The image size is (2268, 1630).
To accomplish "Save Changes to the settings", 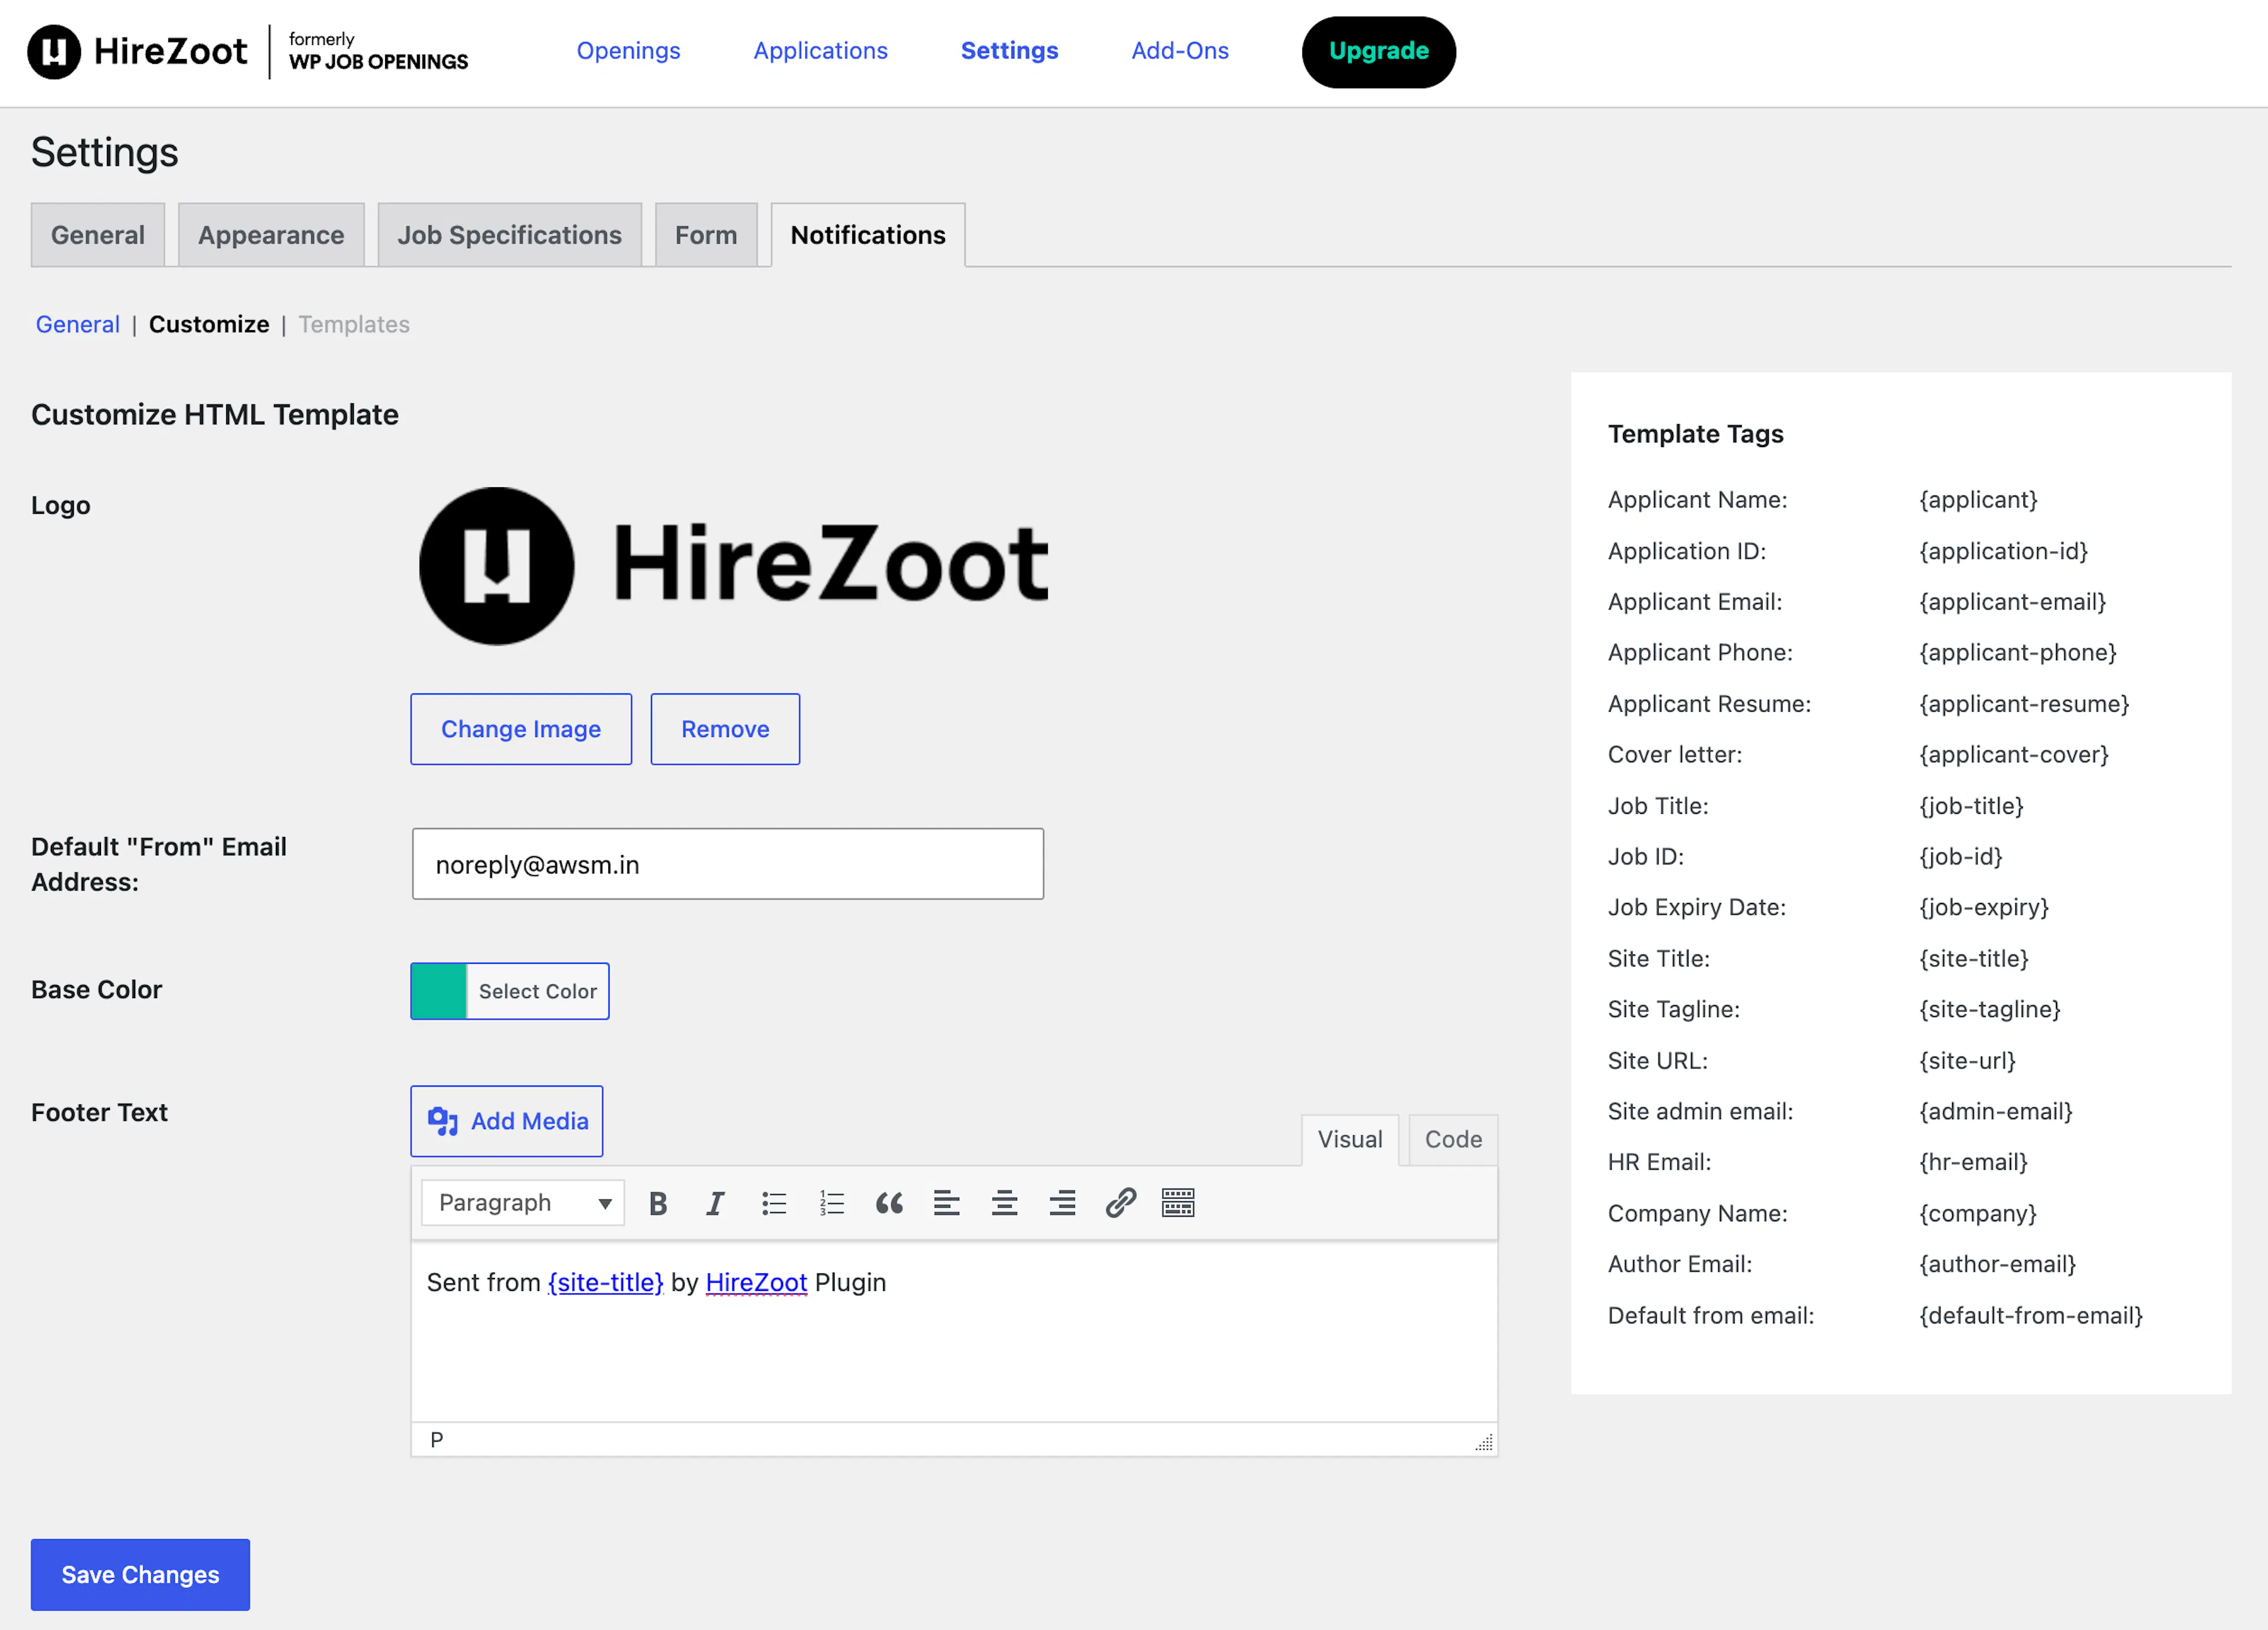I will [x=140, y=1575].
